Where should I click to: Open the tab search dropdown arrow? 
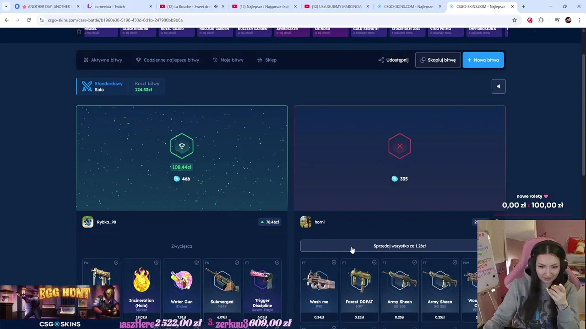coord(6,6)
